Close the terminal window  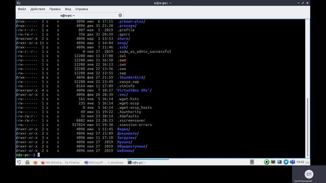[307, 3]
